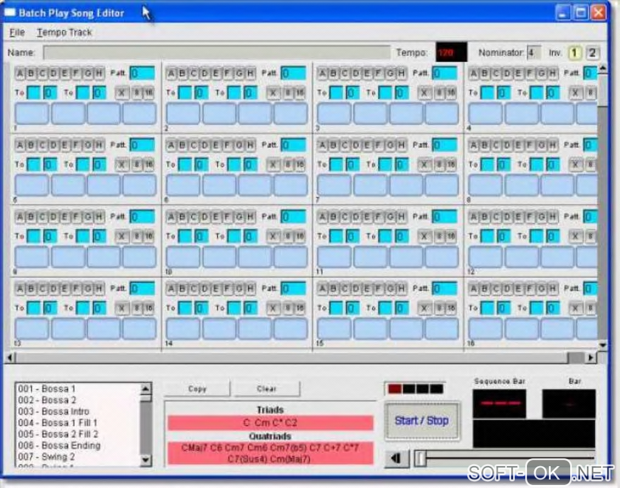Select pattern 005 - Bossa 2 Fill 2
Viewport: 620px width, 488px height.
(x=58, y=435)
